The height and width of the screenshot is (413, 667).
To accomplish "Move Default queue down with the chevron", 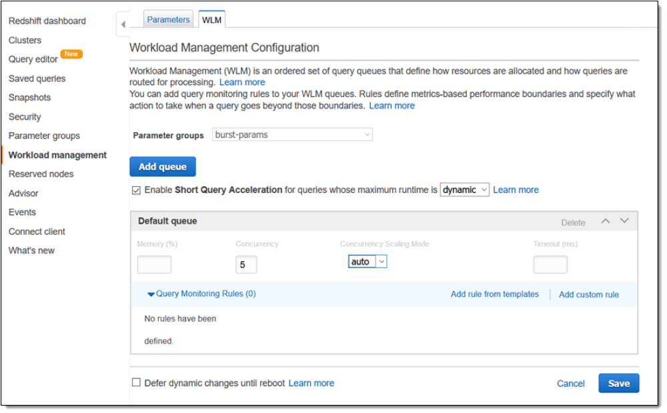I will click(x=624, y=221).
